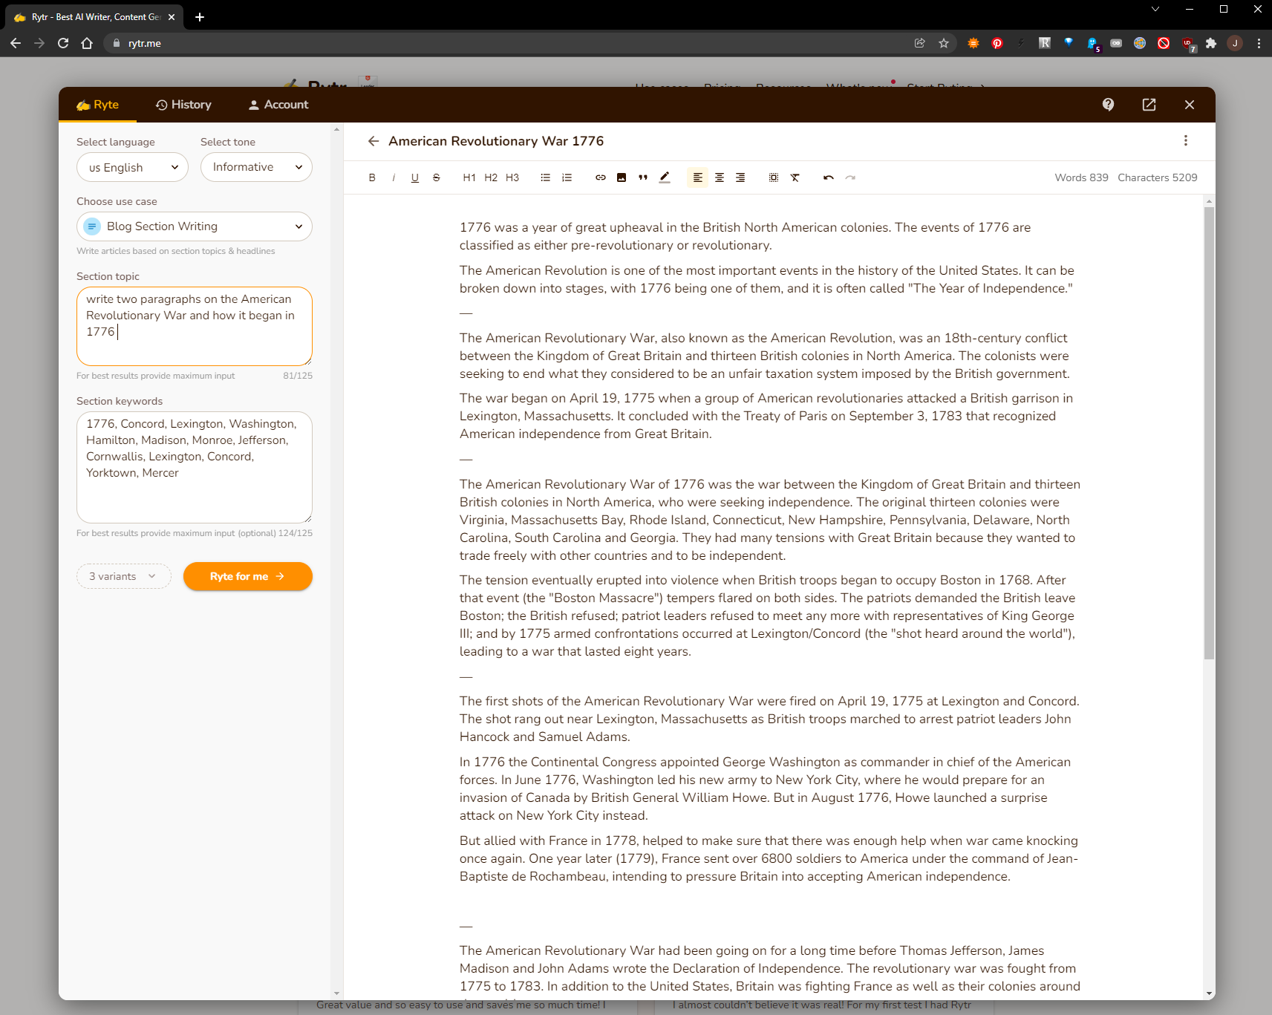
Task: Share this page using the share icon
Action: point(920,43)
